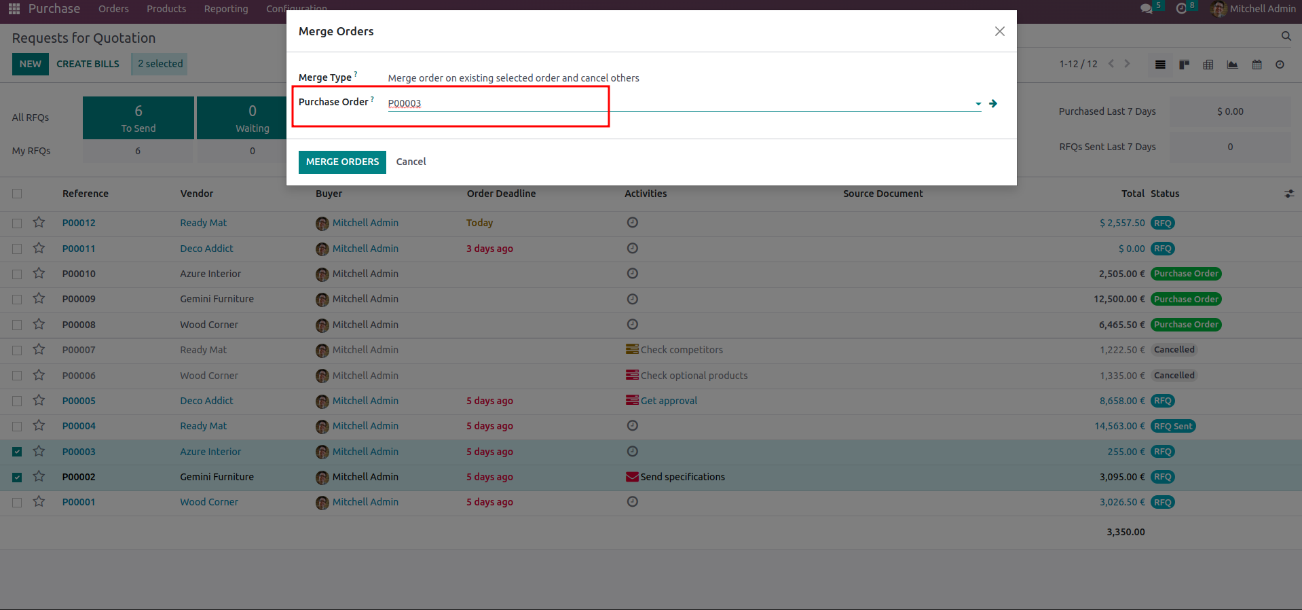The height and width of the screenshot is (610, 1302).
Task: Open the Products menu
Action: 166,9
